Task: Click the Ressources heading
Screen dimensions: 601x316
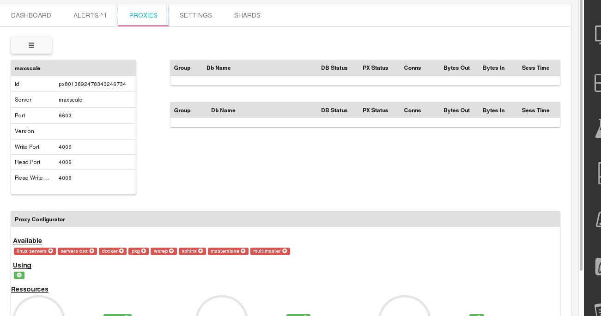Action: pos(30,289)
